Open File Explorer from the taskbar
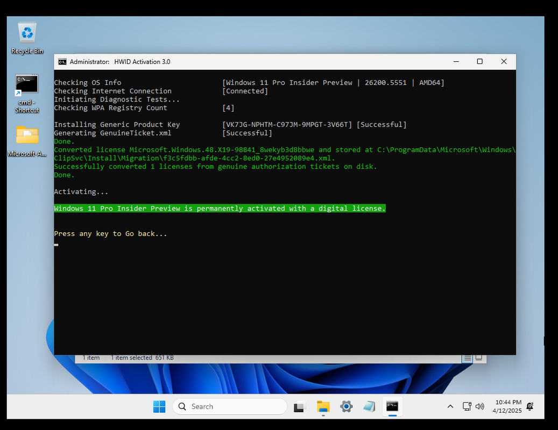This screenshot has height=430, width=558. (323, 406)
